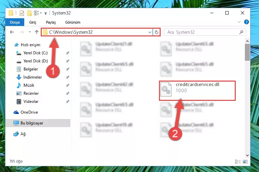259x172 pixels.
Task: Open Müzik in the sidebar
Action: (26, 85)
